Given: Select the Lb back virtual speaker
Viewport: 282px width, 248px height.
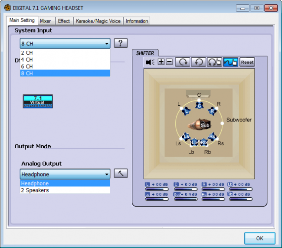Looking at the screenshot, I should tap(194, 142).
